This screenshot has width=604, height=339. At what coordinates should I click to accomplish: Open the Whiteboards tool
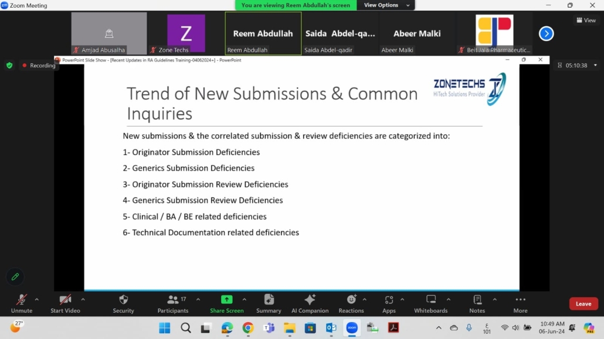[430, 300]
